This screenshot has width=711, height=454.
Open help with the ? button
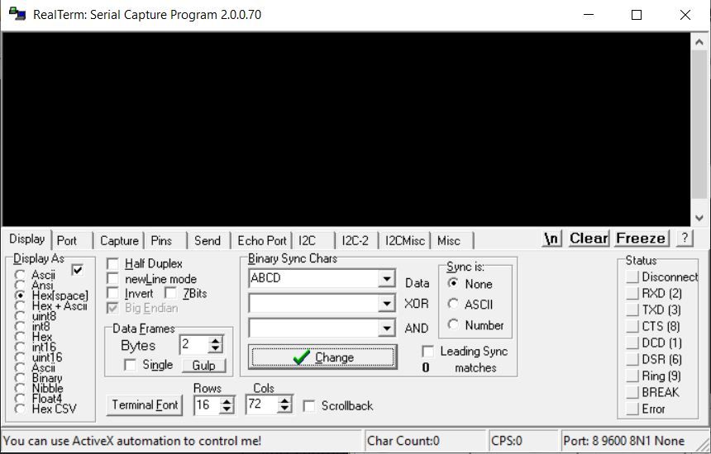tap(685, 238)
